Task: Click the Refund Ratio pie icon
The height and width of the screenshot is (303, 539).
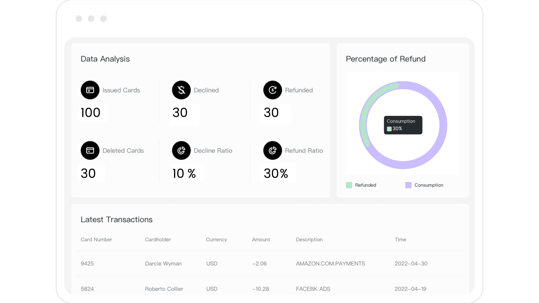Action: pos(273,150)
